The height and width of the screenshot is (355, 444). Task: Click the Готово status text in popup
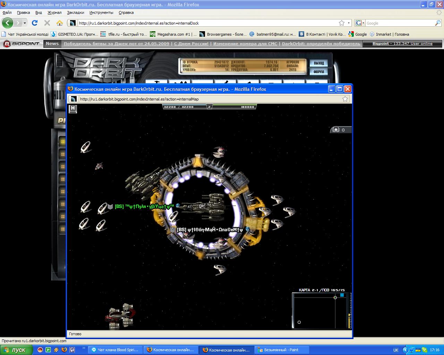pyautogui.click(x=75, y=334)
